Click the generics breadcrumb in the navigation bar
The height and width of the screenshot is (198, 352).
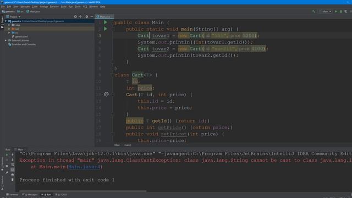coord(9,12)
